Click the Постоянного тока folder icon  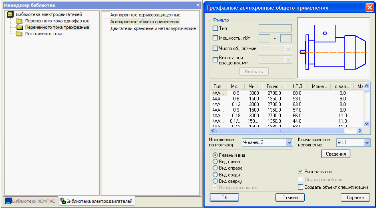[19, 34]
